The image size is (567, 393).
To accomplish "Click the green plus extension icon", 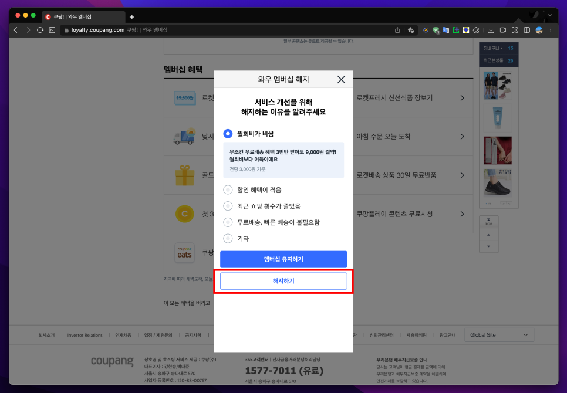I will [x=456, y=31].
